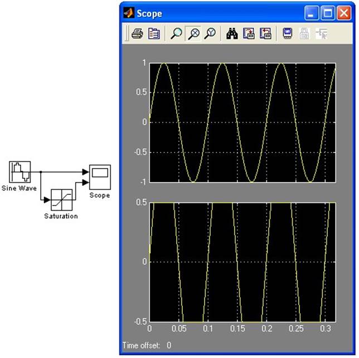359x358 pixels.
Task: Open Scope Parameters icon
Action: coord(154,34)
